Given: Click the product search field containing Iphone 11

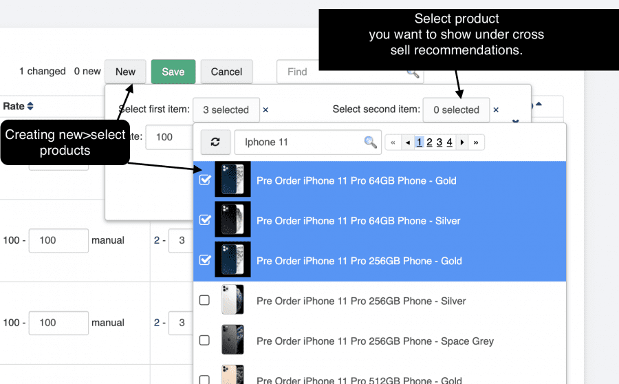Looking at the screenshot, I should tap(299, 142).
